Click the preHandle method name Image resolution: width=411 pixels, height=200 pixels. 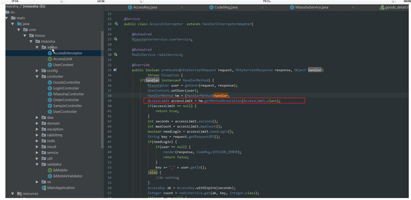click(x=170, y=70)
